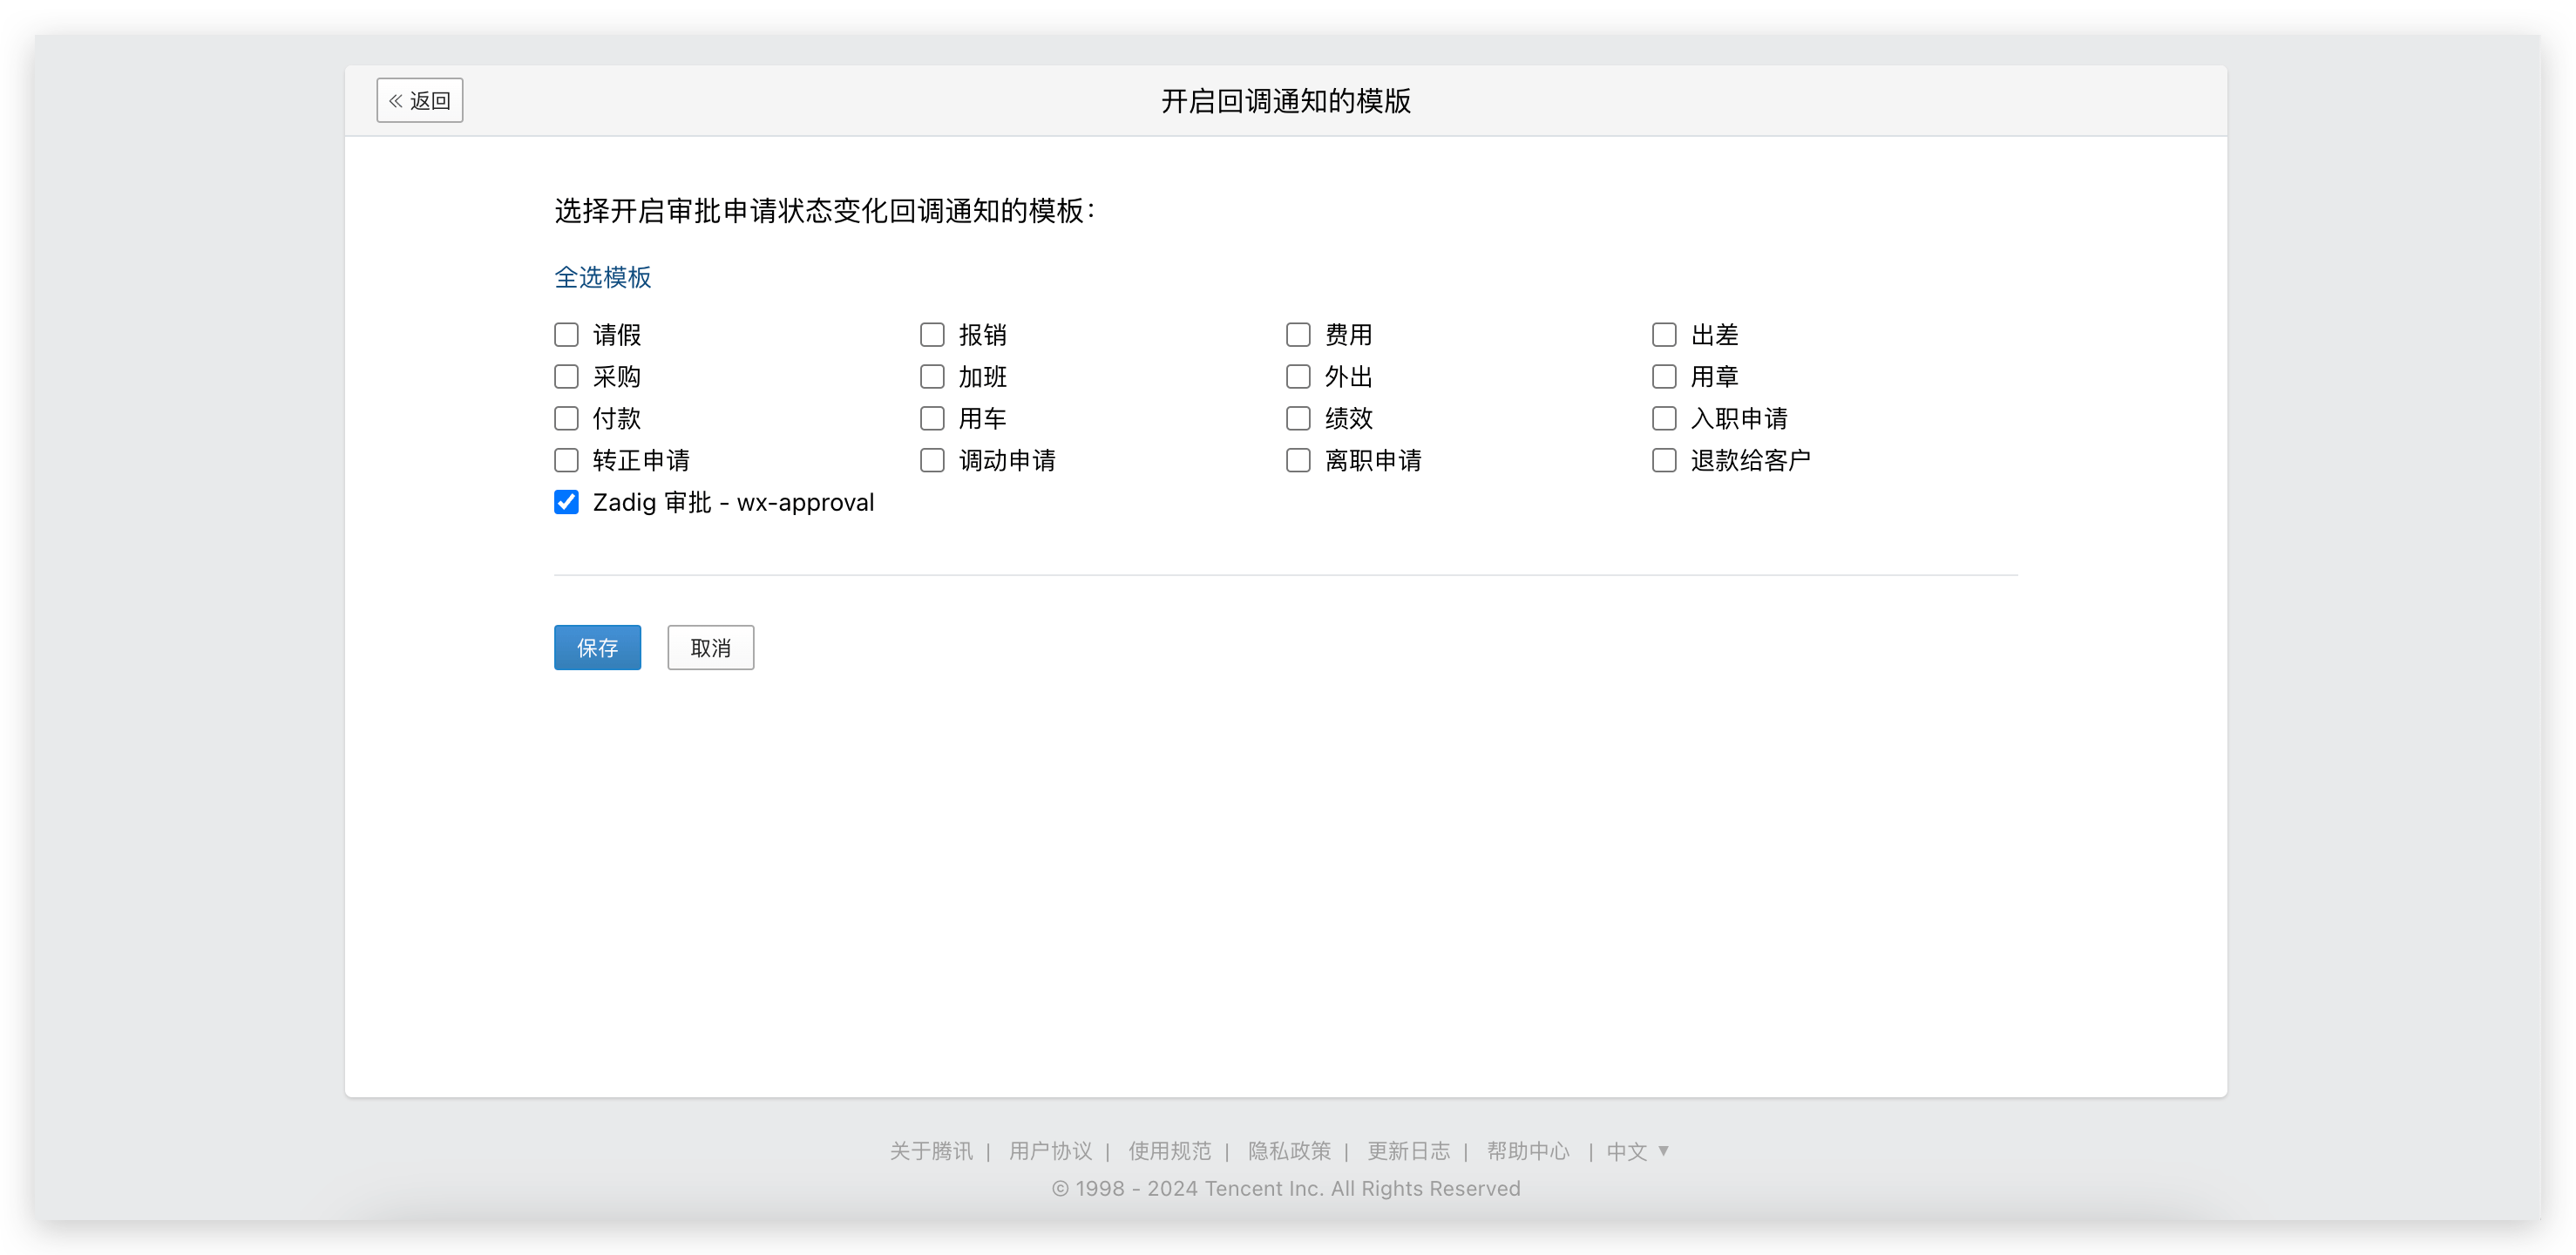Select the 出差 checkbox
Image resolution: width=2576 pixels, height=1255 pixels.
point(1664,334)
